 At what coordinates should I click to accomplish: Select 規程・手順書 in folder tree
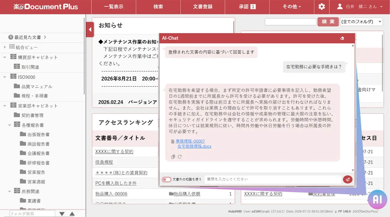click(34, 96)
